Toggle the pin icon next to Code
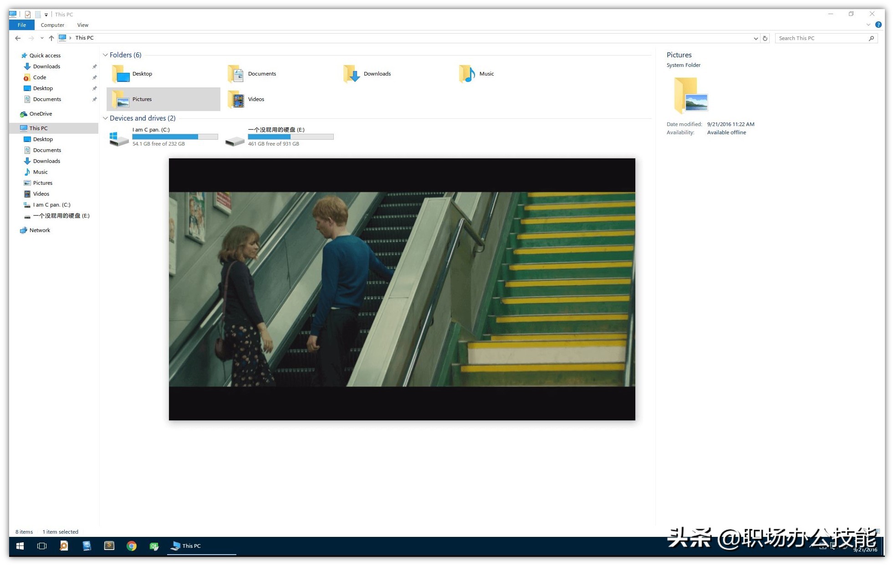Screen dimensions: 894x566 (x=95, y=77)
